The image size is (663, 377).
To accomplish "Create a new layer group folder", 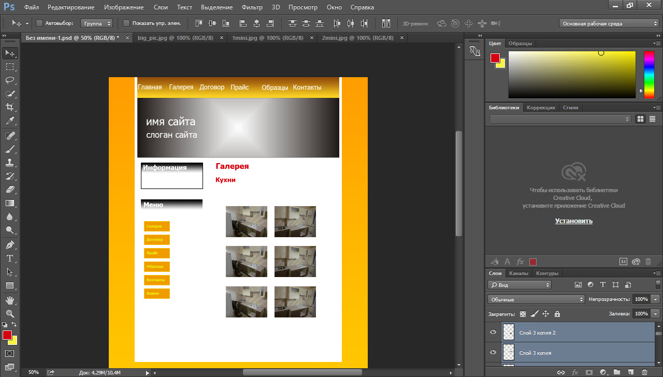I will point(616,372).
